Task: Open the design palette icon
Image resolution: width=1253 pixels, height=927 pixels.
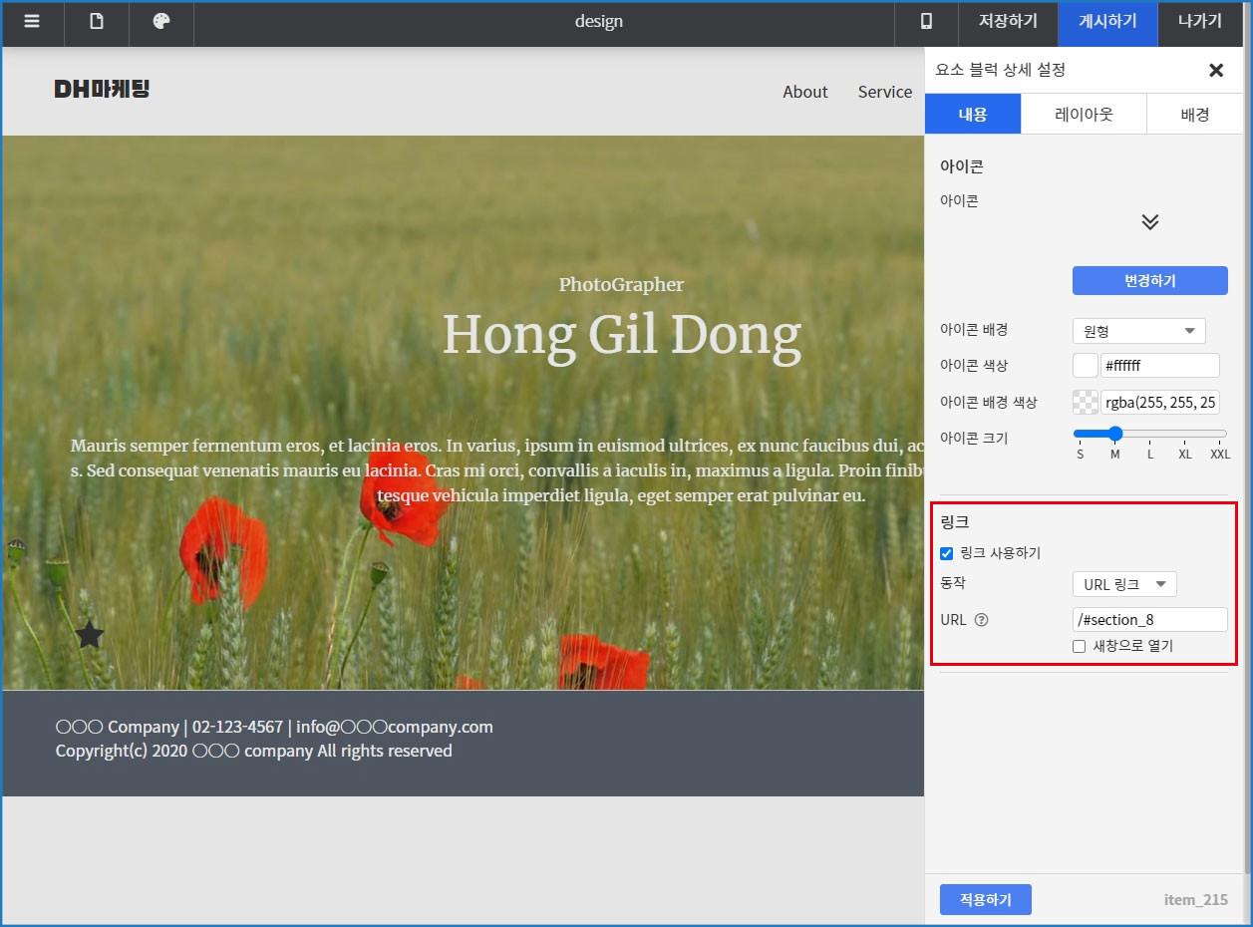Action: 161,22
